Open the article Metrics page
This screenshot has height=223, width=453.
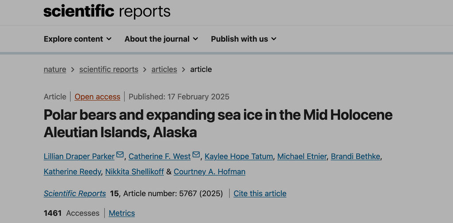(122, 213)
